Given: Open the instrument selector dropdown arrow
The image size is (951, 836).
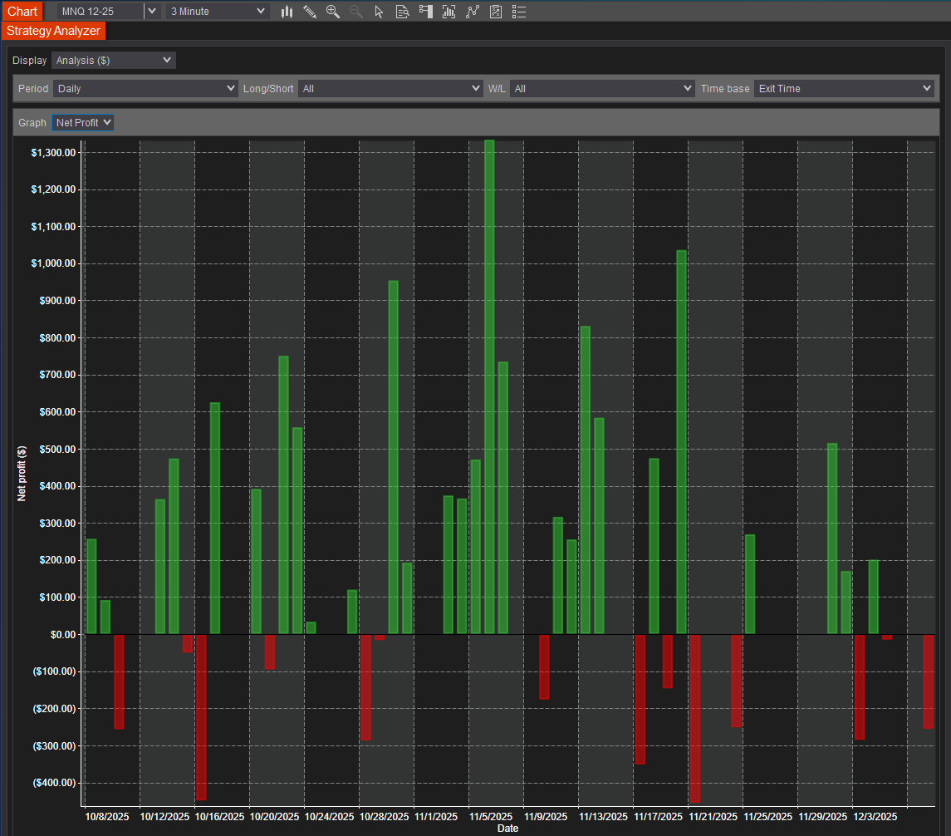Looking at the screenshot, I should tap(151, 11).
